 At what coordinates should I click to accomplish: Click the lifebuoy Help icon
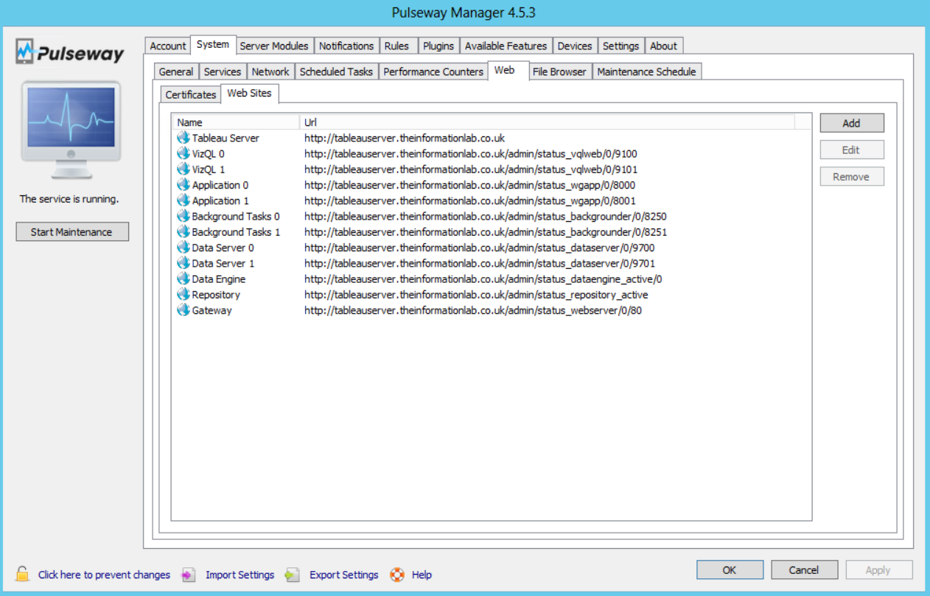point(397,575)
